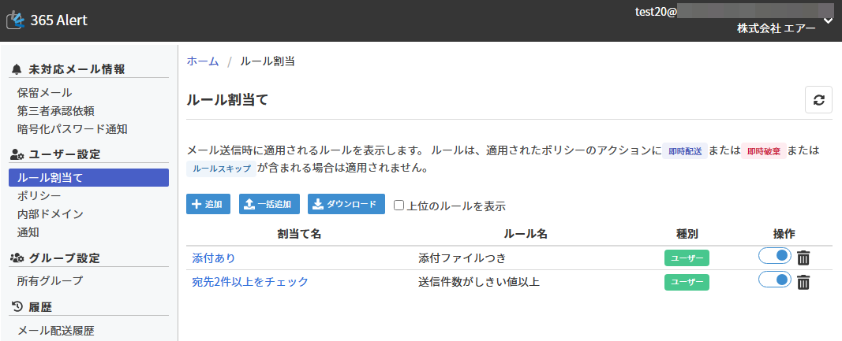
Task: Open the 添付あり assignment link
Action: (x=213, y=258)
